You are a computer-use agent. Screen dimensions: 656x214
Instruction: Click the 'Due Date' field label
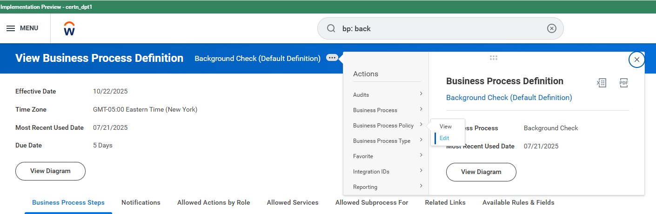tap(28, 146)
